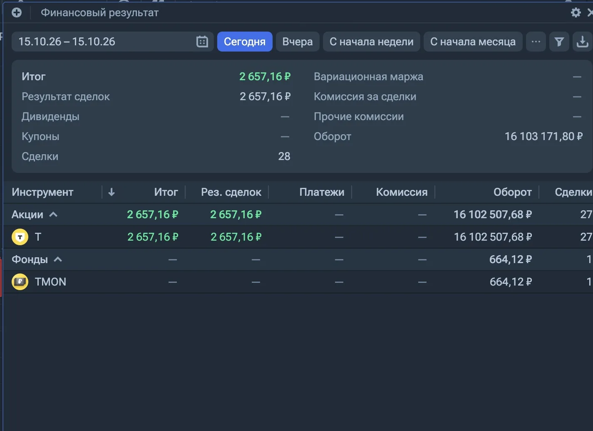Select the Сегодня period
The width and height of the screenshot is (593, 431).
tap(245, 42)
